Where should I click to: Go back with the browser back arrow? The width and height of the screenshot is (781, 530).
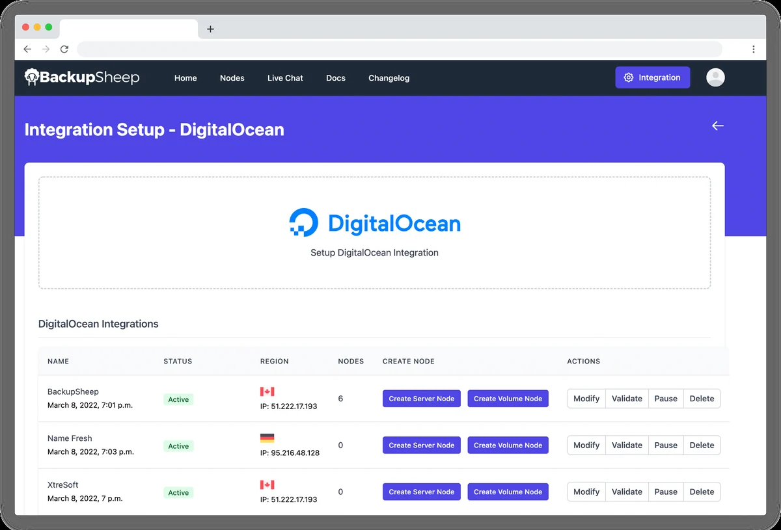pos(27,49)
